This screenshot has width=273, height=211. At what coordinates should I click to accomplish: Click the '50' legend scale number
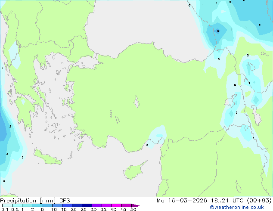coord(133,209)
